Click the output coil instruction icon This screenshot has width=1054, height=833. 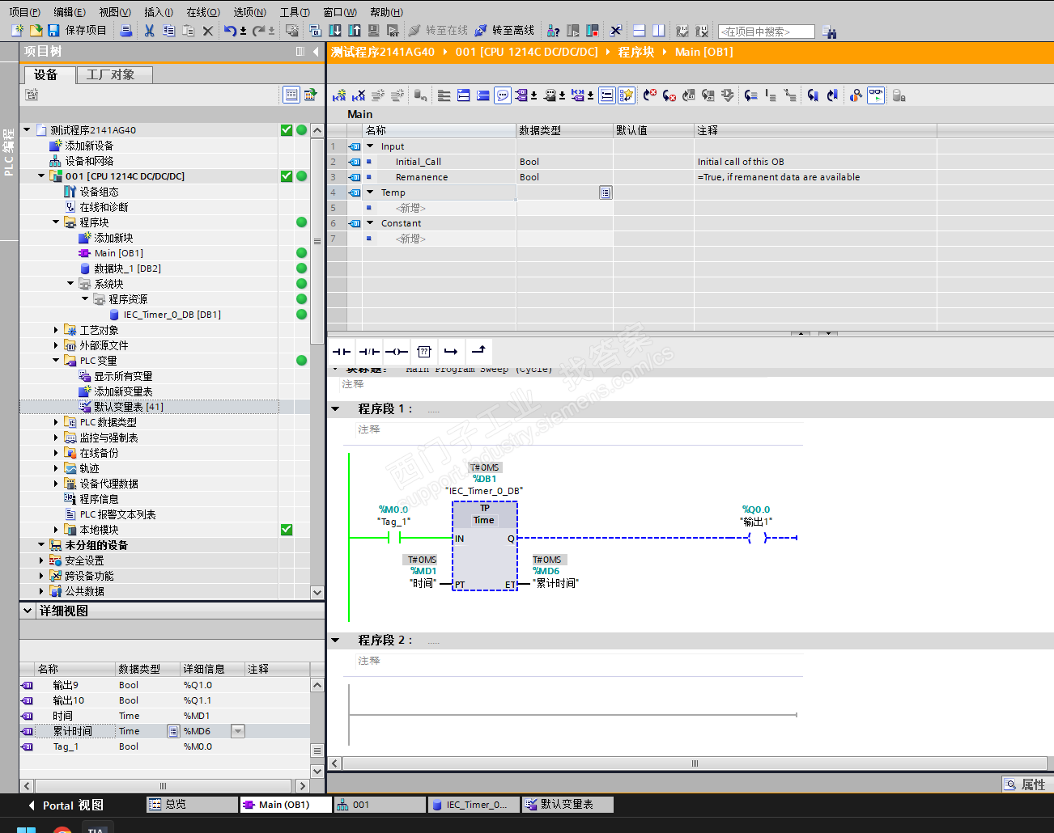point(397,352)
